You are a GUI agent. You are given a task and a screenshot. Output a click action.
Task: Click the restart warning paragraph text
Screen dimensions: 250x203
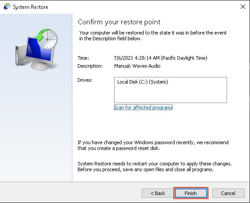point(155,166)
